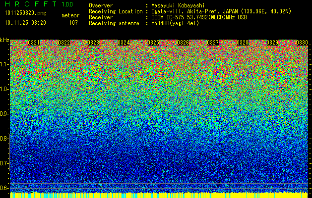Click the 1.1 frequency axis label
The image size is (312, 198).
click(4, 64)
